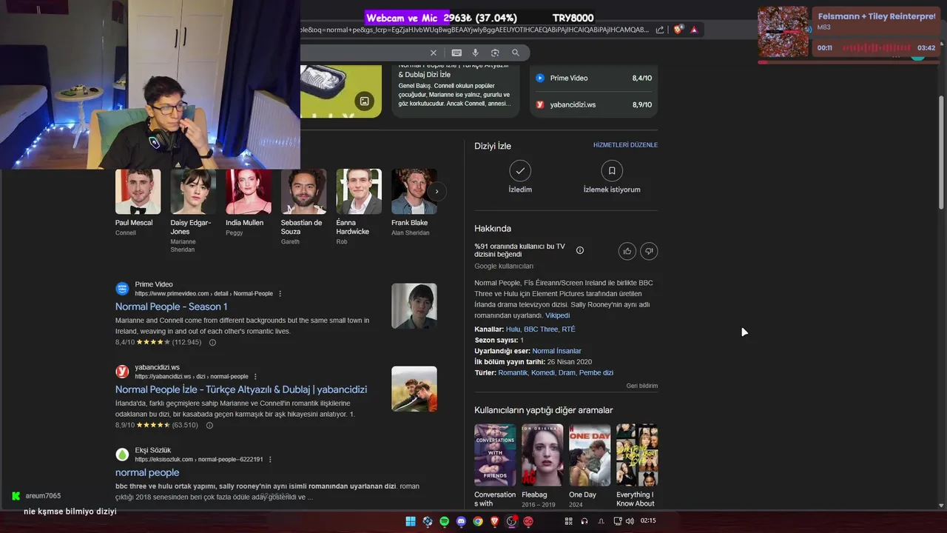Mark series as watched with İzledim check
Screen dimensions: 947x533
(x=520, y=171)
